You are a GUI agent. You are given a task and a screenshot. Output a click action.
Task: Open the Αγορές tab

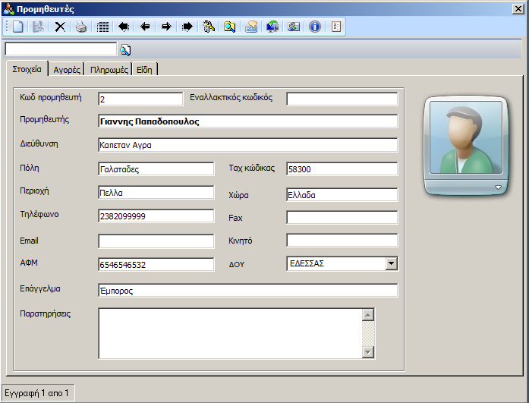(x=67, y=70)
